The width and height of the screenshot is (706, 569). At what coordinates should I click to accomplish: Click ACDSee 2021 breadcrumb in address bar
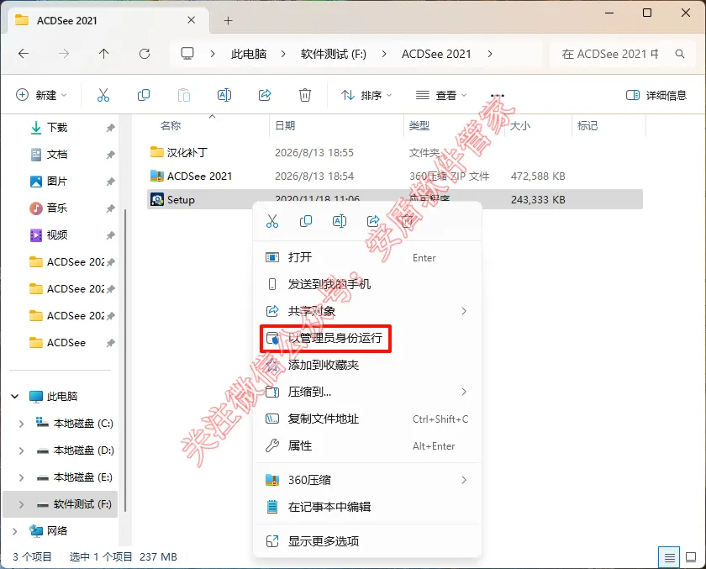(x=436, y=54)
